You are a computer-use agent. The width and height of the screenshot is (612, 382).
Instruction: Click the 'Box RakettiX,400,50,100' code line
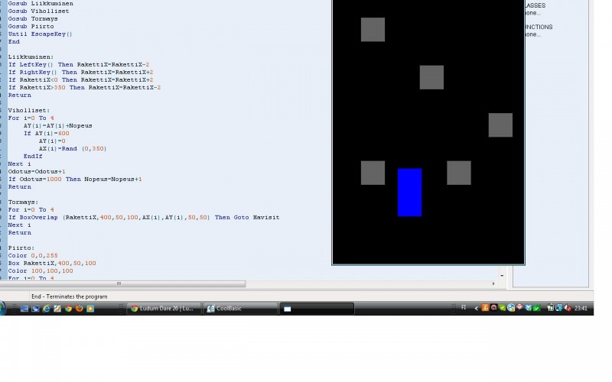52,263
